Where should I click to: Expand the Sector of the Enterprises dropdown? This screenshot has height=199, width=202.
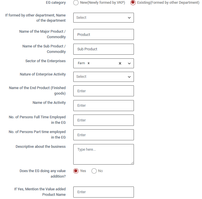(129, 63)
